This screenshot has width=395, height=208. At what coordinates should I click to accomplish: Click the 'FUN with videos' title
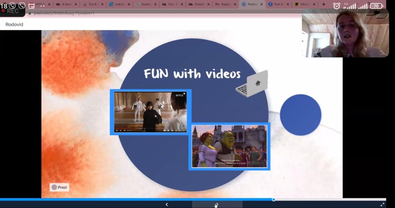point(192,74)
